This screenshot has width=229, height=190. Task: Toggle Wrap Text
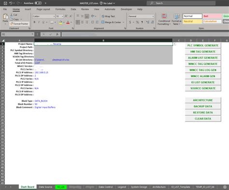(x=108, y=16)
